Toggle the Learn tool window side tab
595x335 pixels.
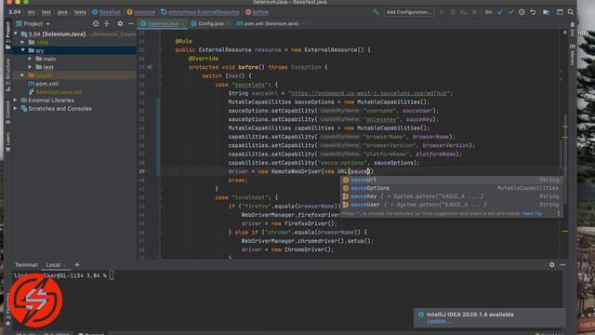(x=8, y=142)
